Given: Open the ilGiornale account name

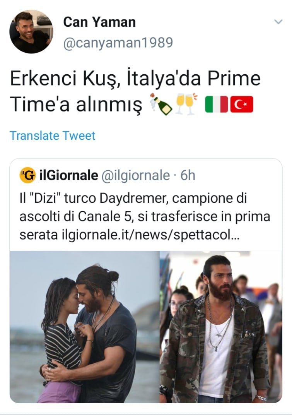Looking at the screenshot, I should [68, 176].
